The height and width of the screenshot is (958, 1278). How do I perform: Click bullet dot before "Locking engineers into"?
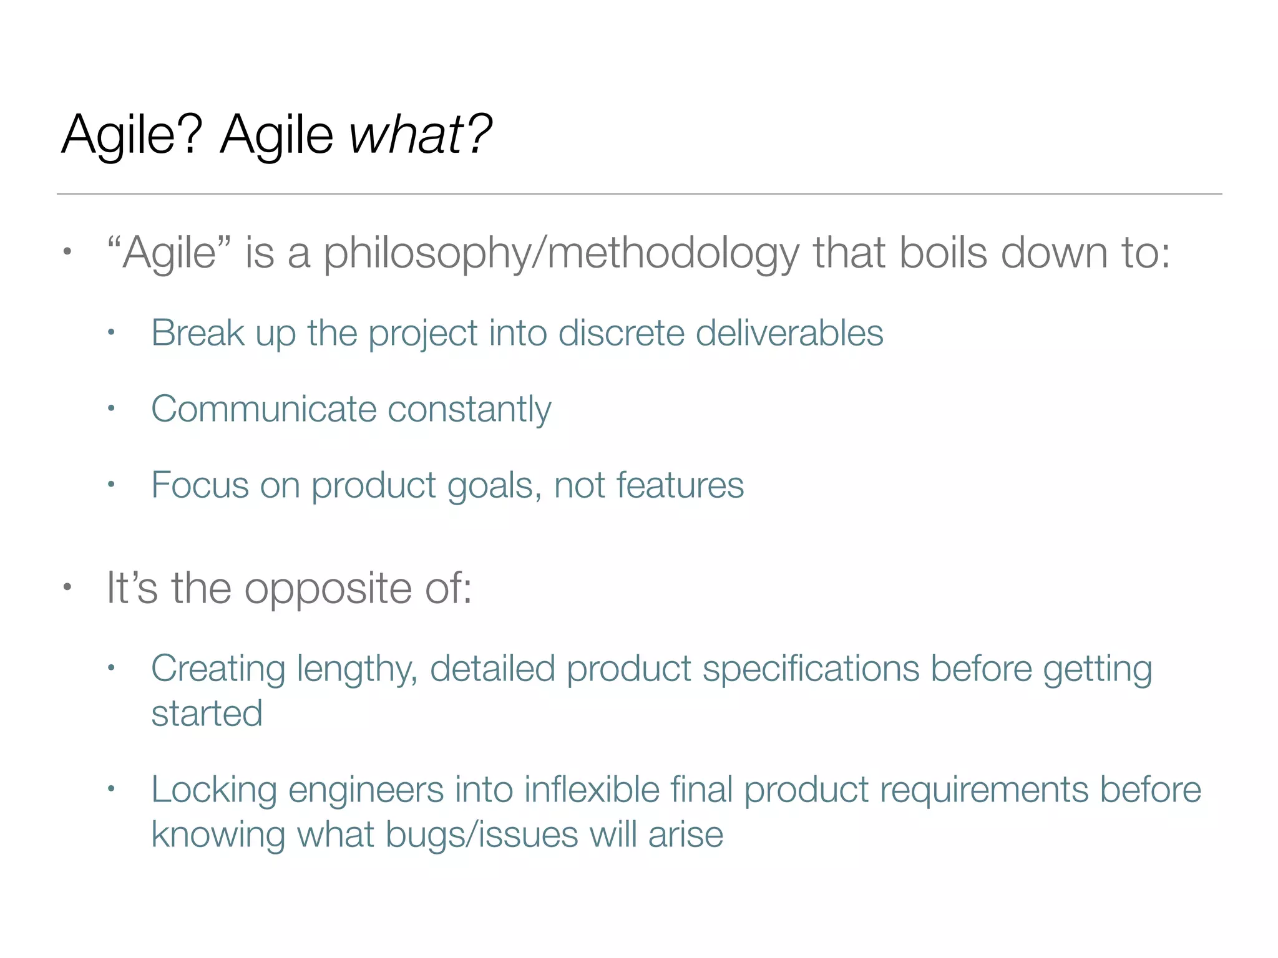click(x=111, y=789)
